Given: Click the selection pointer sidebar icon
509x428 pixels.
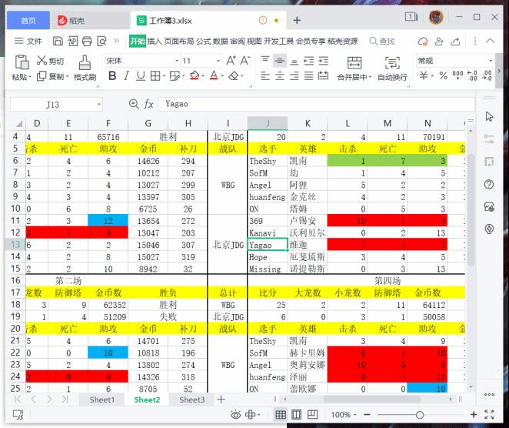Looking at the screenshot, I should coord(489,116).
